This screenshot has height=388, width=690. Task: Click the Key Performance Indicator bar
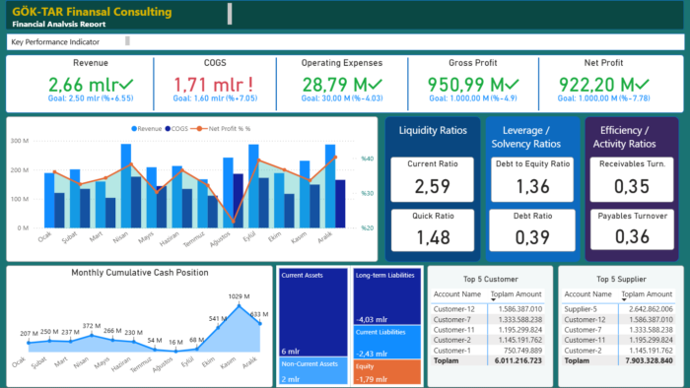pyautogui.click(x=345, y=41)
